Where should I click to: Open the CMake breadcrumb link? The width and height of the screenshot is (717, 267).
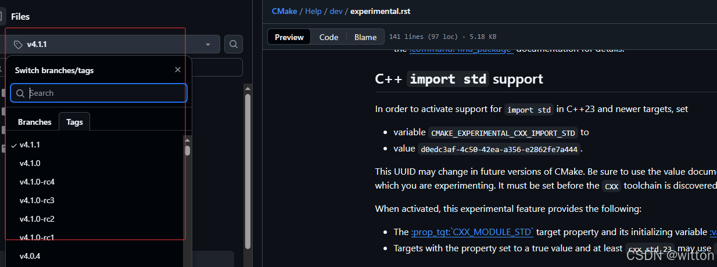tap(284, 11)
